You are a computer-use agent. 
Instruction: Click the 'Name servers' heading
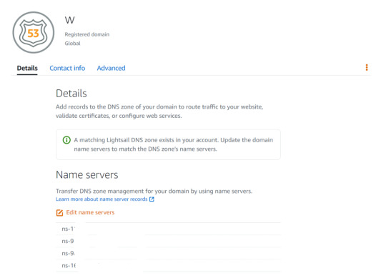pos(87,175)
